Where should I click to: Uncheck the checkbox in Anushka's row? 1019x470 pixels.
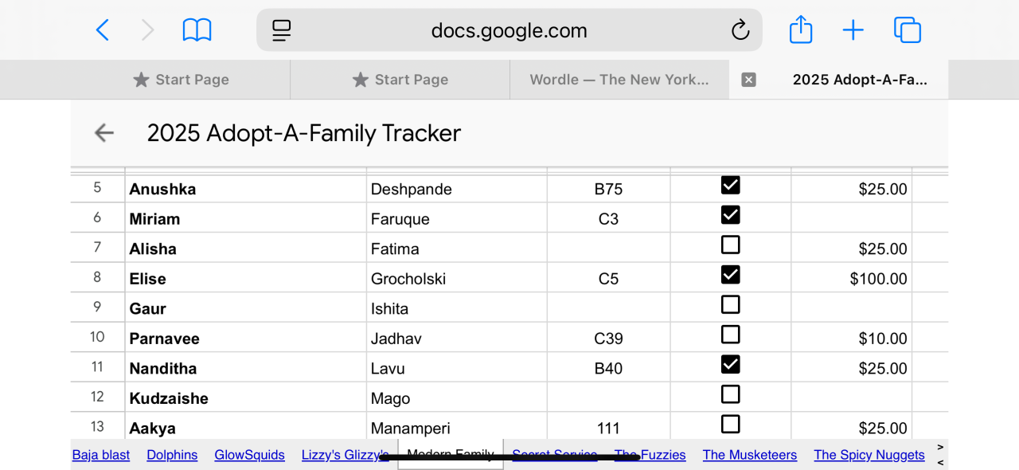pyautogui.click(x=730, y=186)
